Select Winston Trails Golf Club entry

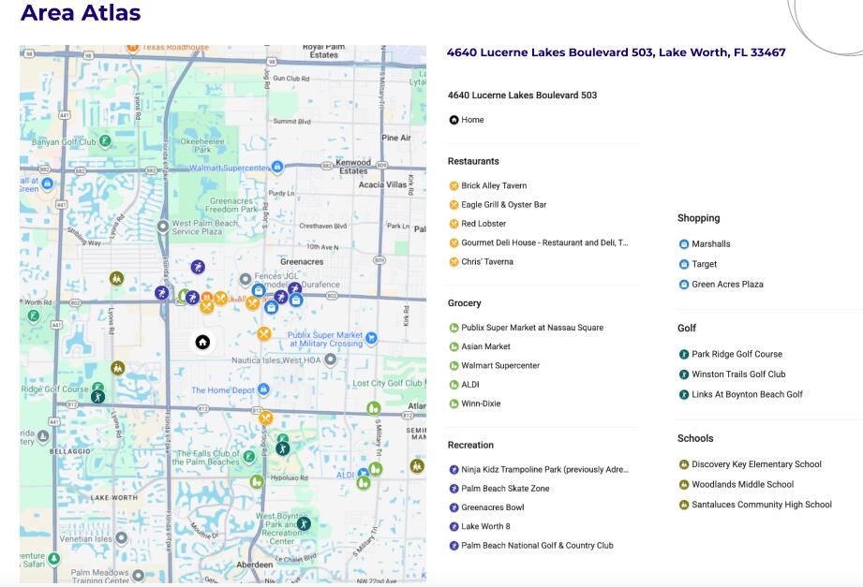point(738,374)
